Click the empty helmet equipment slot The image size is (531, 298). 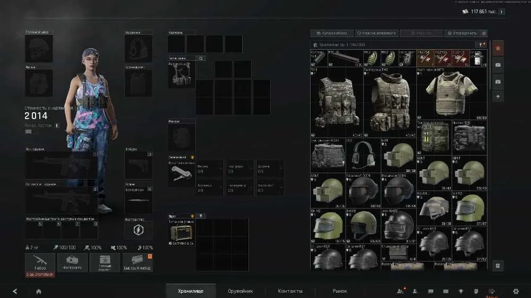coord(39,49)
